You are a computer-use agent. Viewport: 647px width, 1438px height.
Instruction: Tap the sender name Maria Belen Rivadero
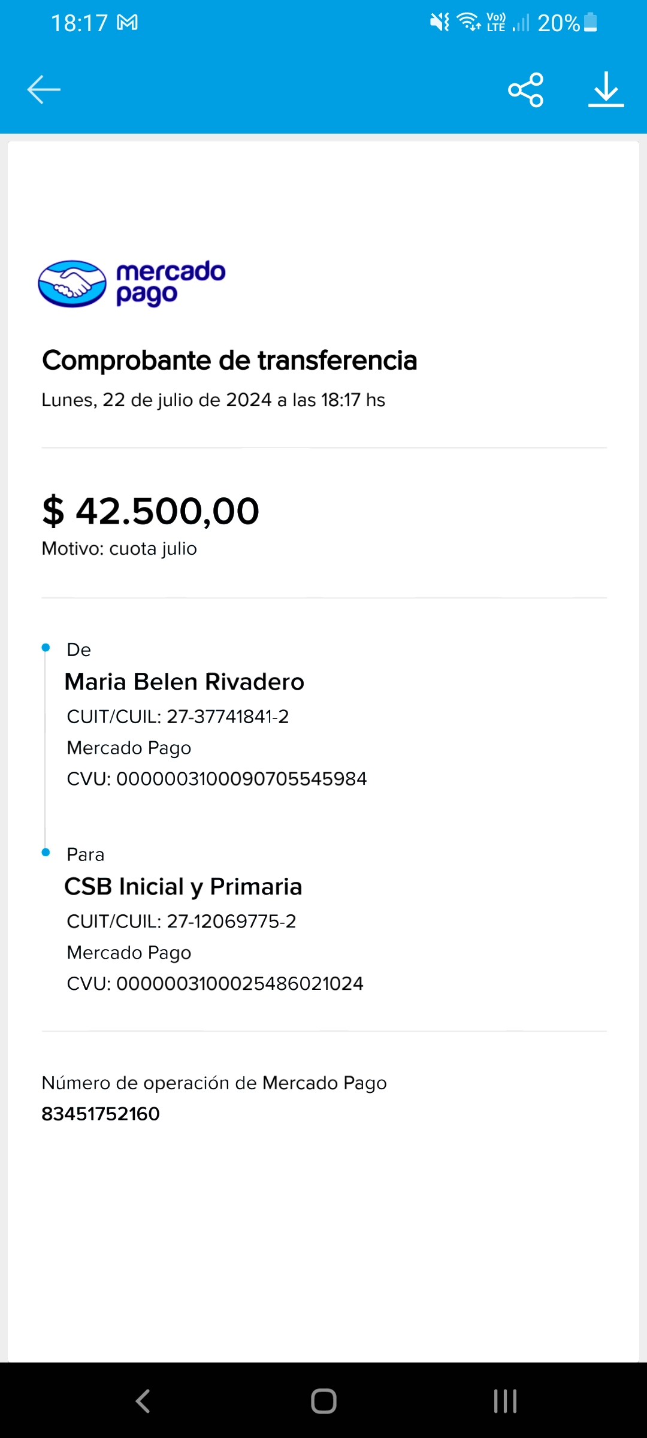[184, 682]
